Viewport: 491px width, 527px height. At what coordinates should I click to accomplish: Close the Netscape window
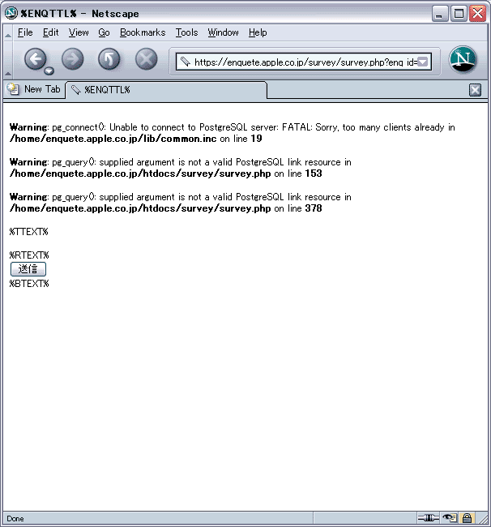(477, 14)
